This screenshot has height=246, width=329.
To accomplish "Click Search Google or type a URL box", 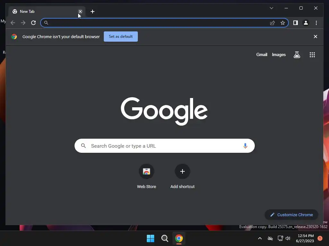I will tap(164, 146).
